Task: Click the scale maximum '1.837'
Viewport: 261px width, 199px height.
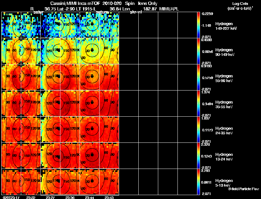Action: 206,118
